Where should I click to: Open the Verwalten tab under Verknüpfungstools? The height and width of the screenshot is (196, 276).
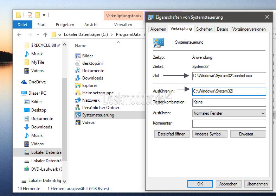click(x=123, y=25)
